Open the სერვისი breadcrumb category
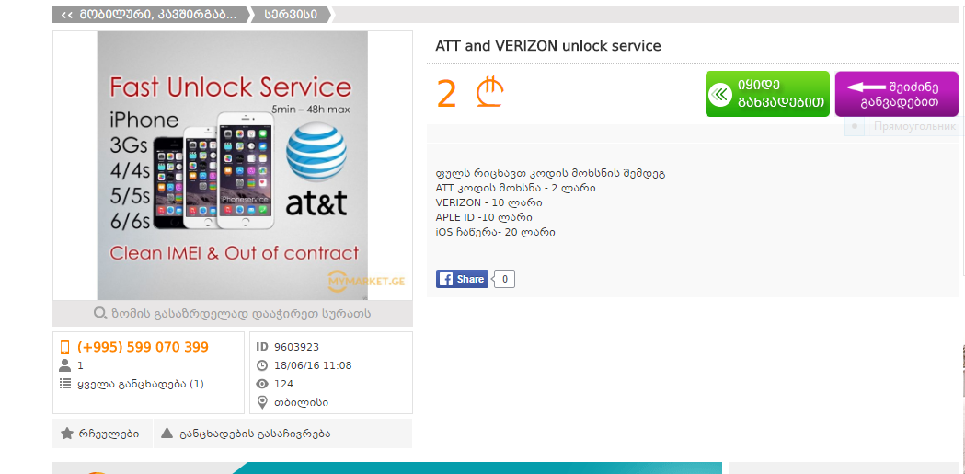This screenshot has height=474, width=965. [x=291, y=15]
